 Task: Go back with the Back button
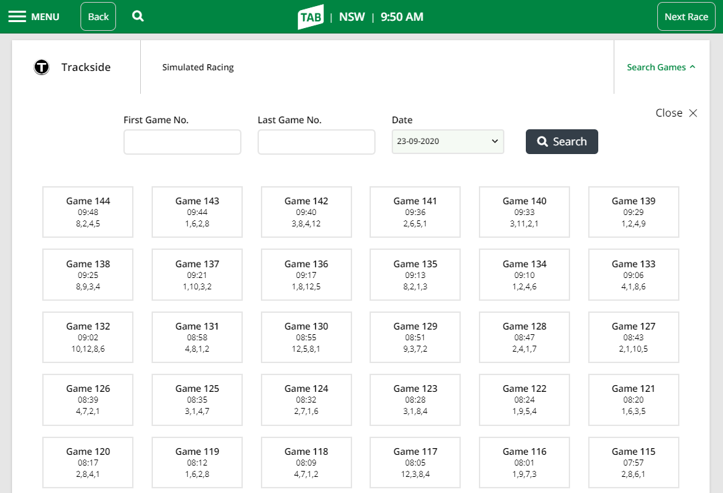[98, 17]
